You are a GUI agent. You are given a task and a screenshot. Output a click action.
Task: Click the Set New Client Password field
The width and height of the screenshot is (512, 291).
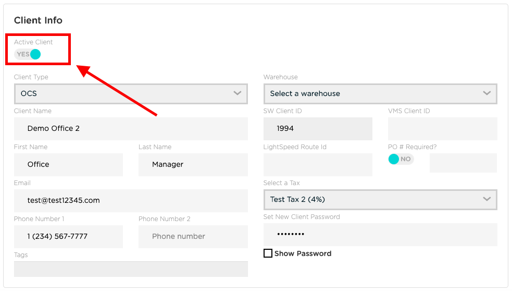[x=380, y=235]
